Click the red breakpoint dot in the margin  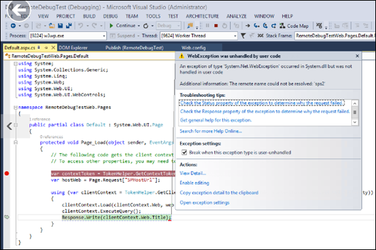7,173
